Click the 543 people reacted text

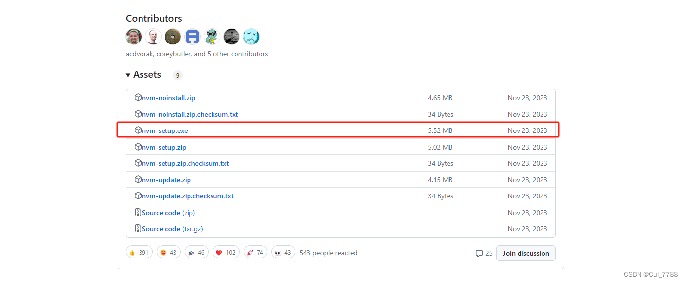pos(329,253)
